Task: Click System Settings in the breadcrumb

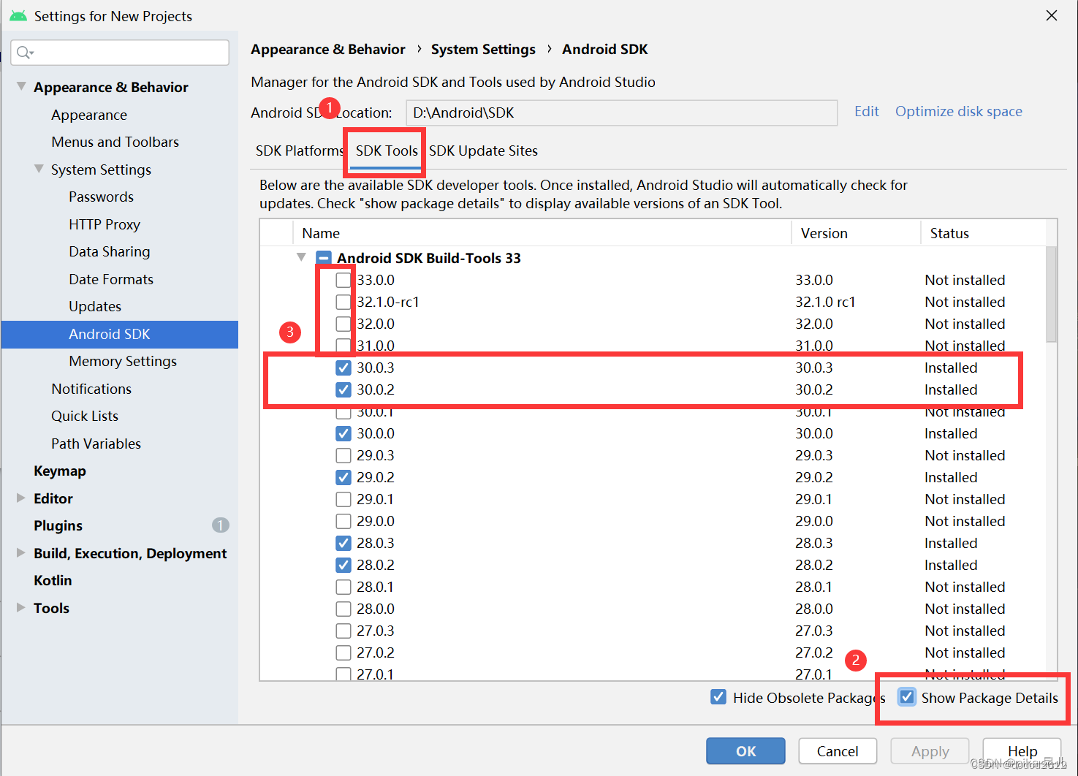Action: pyautogui.click(x=483, y=49)
